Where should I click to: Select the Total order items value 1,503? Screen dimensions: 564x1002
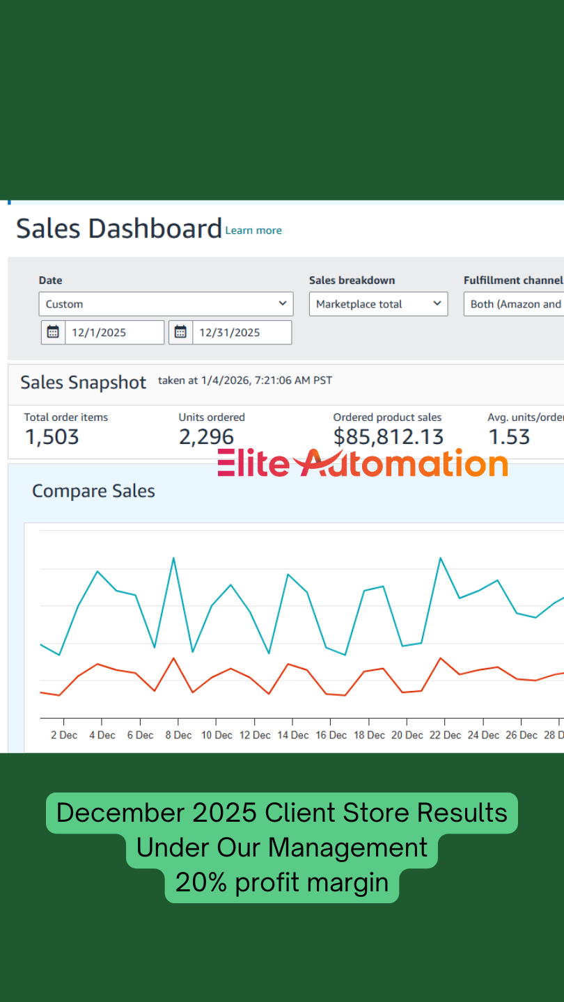pos(52,437)
